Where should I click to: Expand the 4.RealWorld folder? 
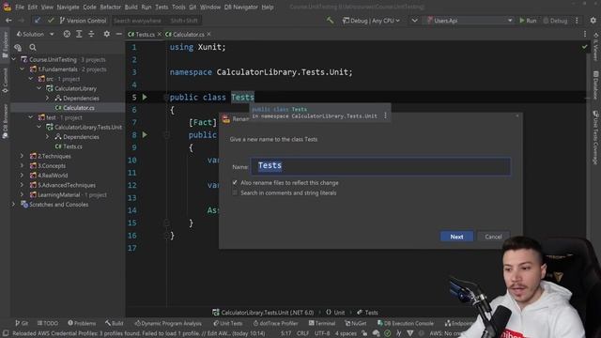[x=23, y=176]
